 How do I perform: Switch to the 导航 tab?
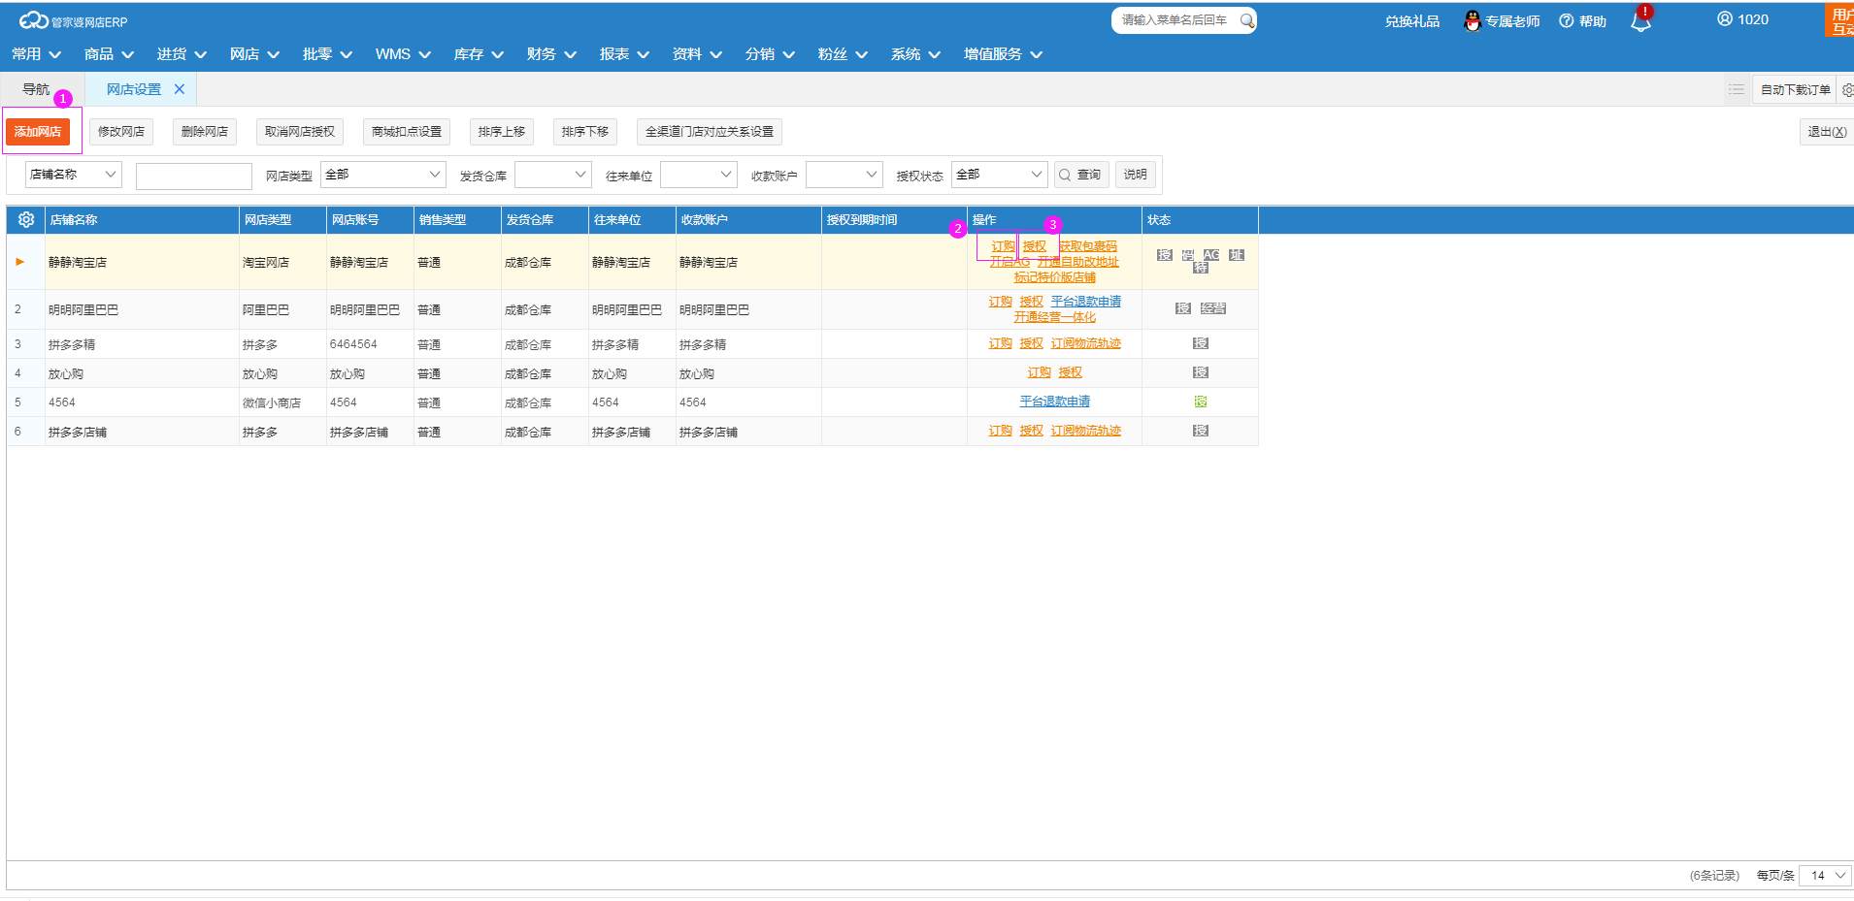36,89
